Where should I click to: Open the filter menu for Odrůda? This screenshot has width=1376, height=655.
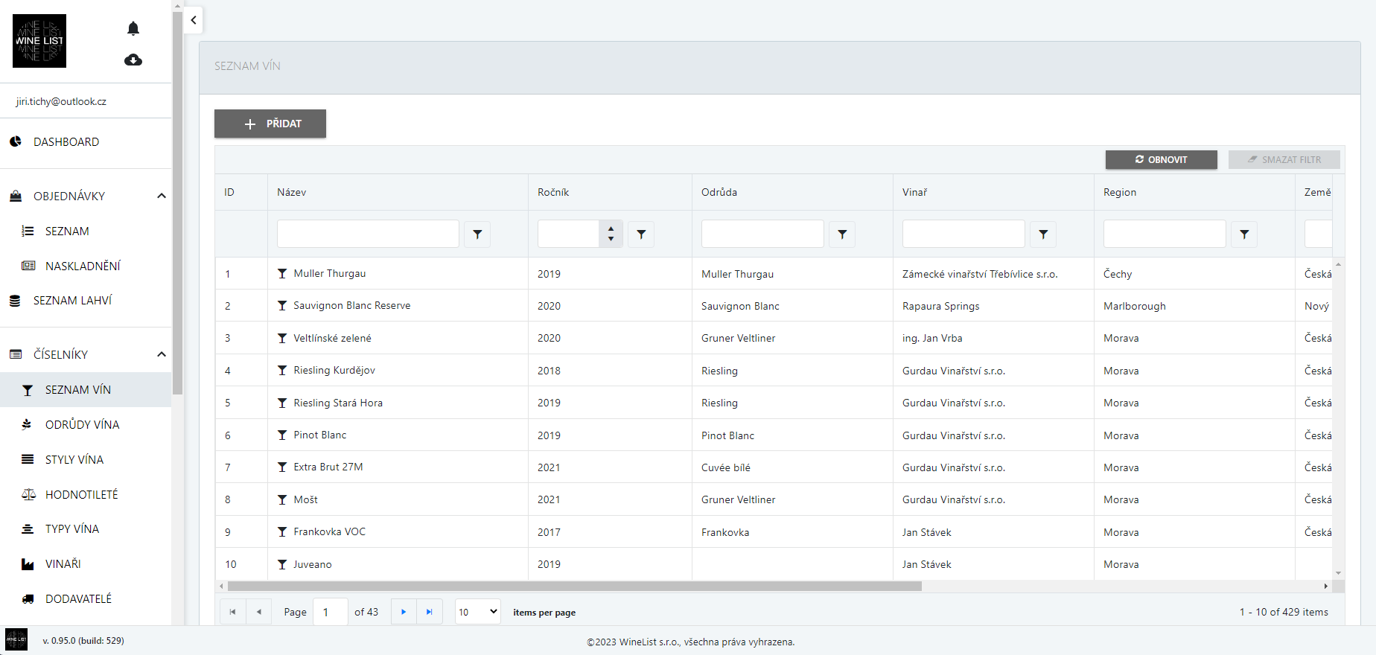click(842, 234)
